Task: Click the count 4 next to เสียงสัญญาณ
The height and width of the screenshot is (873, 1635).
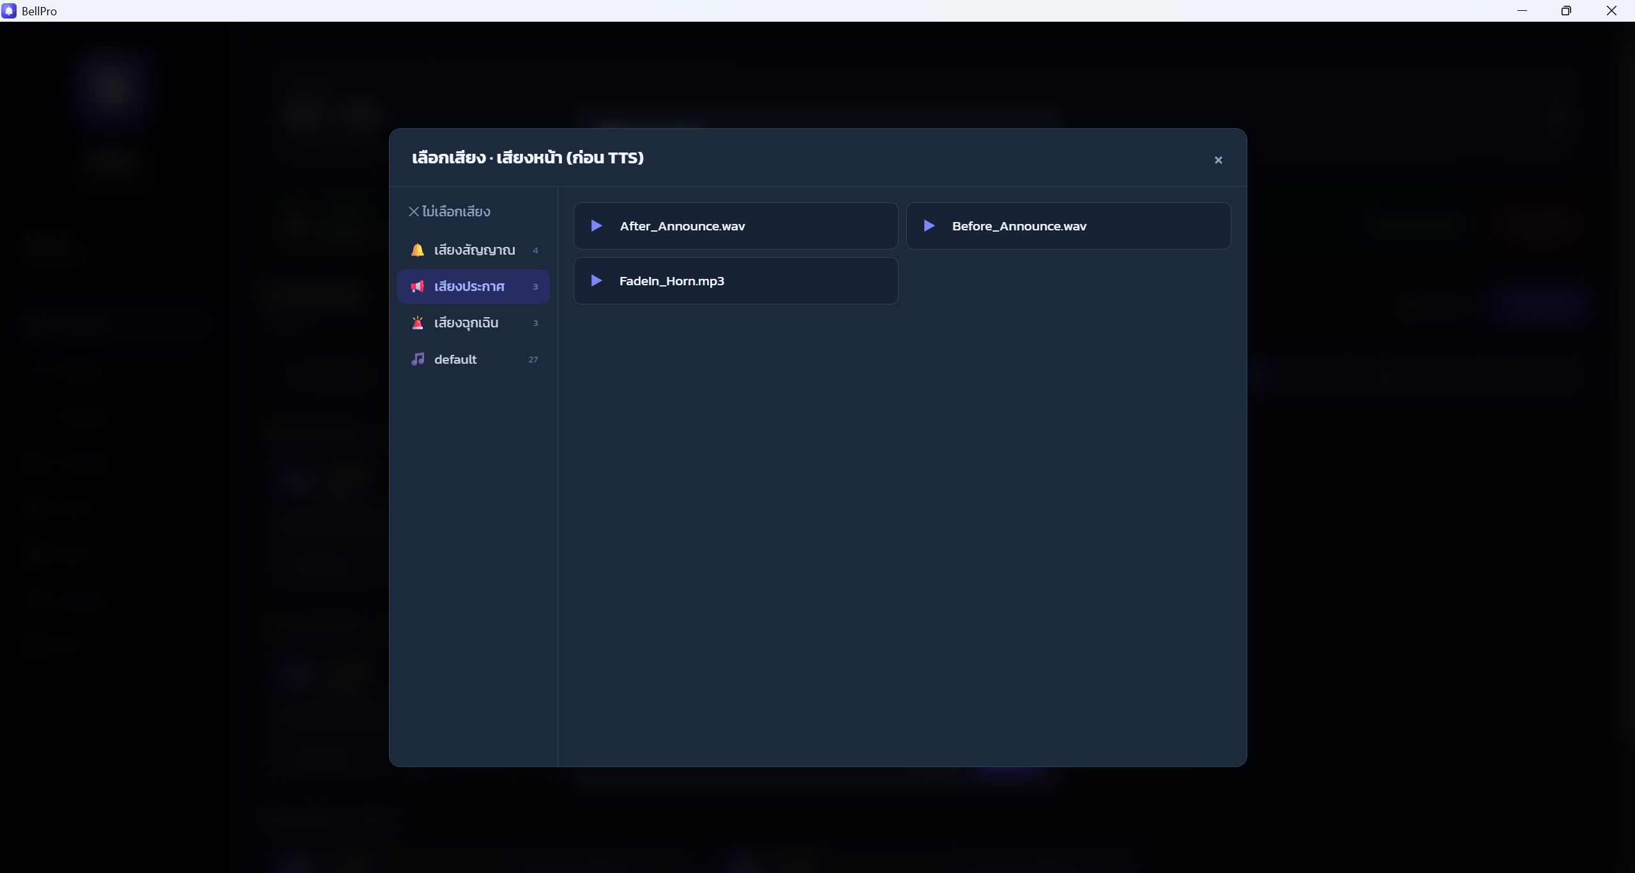Action: 535,251
